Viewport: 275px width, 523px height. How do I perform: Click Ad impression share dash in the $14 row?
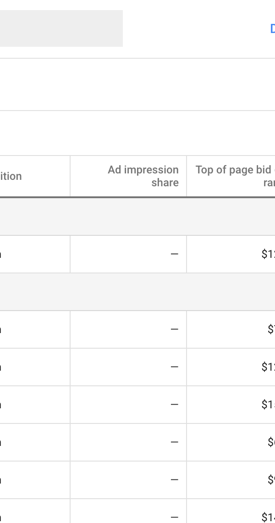click(x=174, y=517)
